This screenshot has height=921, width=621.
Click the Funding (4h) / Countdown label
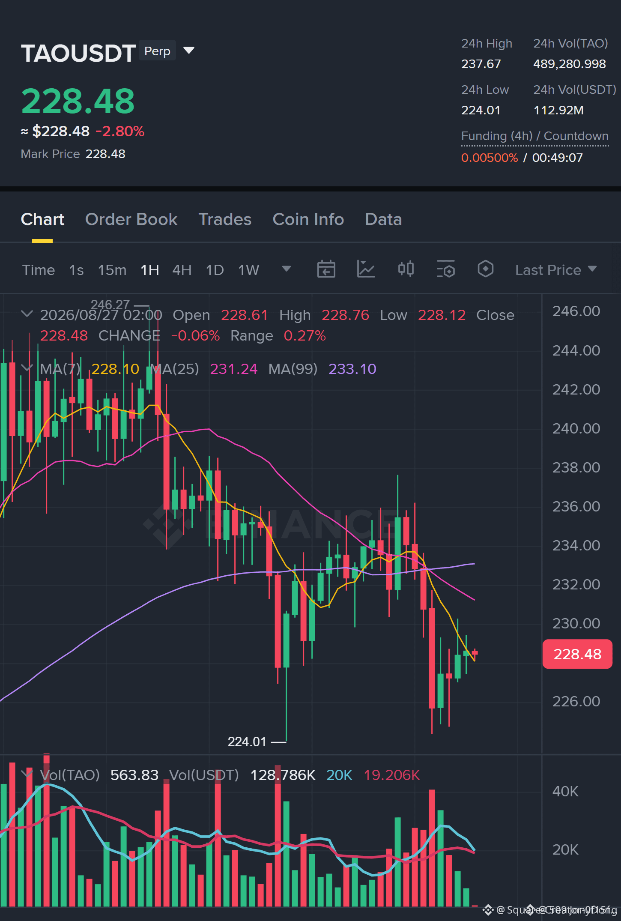(x=535, y=136)
